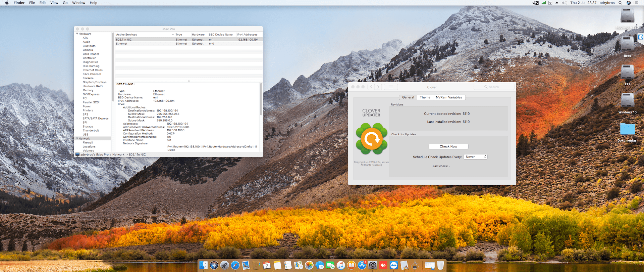Select Ethernet Cards in the sidebar

(93, 70)
